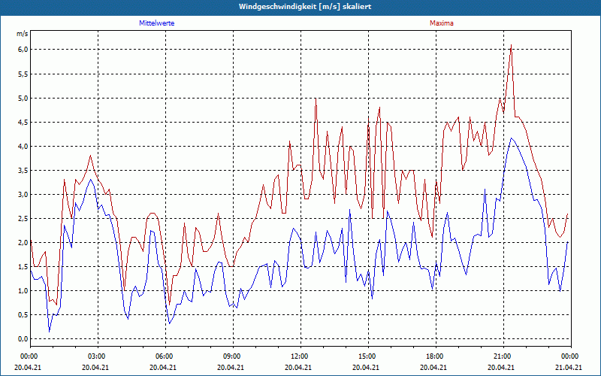Click the '2,5' y-axis value

click(23, 218)
